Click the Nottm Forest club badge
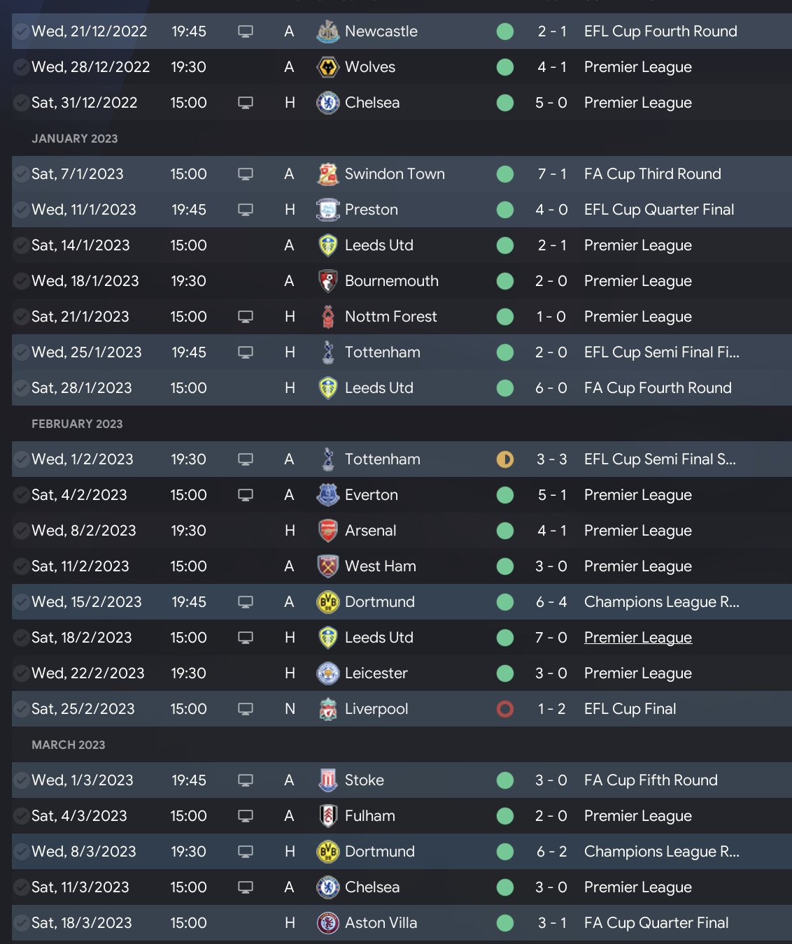 327,317
